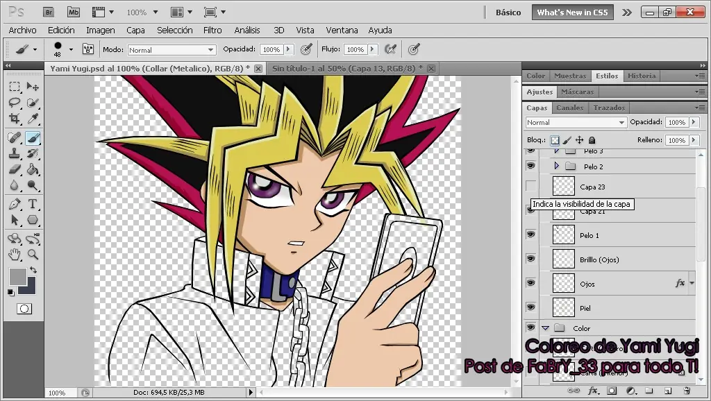The width and height of the screenshot is (711, 401).
Task: Open the blend Normal dropdown in Capas panel
Action: click(x=576, y=121)
